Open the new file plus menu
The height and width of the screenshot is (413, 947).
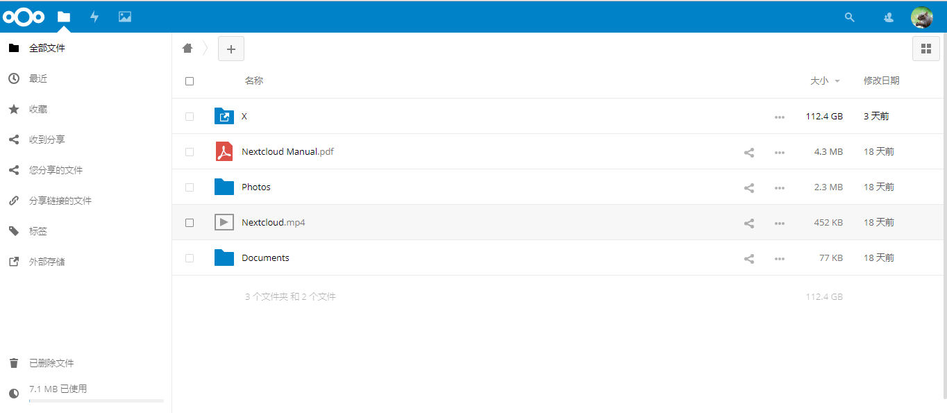[x=231, y=49]
